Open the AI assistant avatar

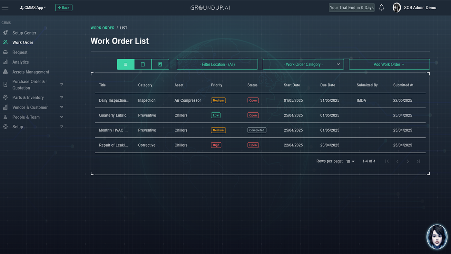(437, 237)
